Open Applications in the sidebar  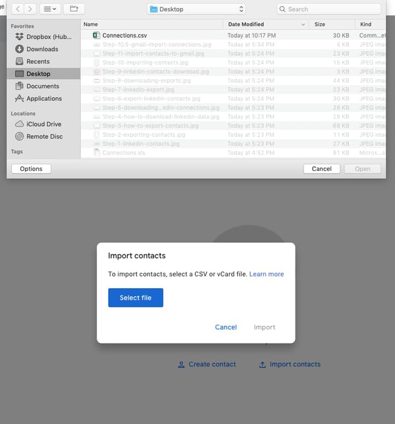click(x=43, y=98)
